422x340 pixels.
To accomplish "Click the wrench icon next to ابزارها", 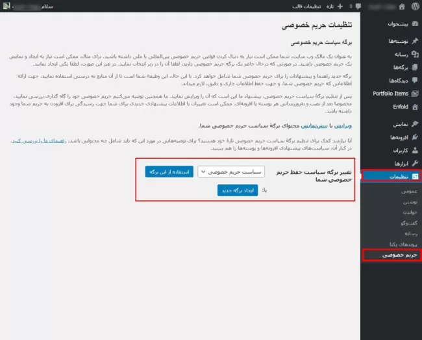I will (x=415, y=163).
